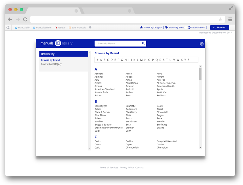Click the Browse By Category star icon
The image size is (243, 185).
coord(141,27)
